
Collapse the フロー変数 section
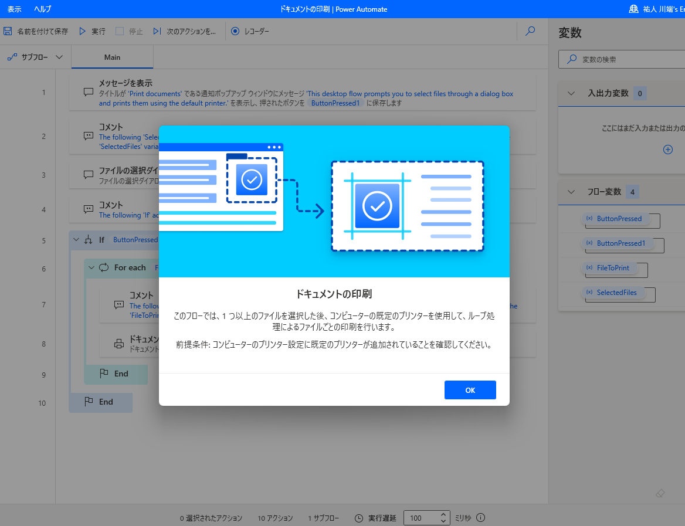click(x=571, y=192)
